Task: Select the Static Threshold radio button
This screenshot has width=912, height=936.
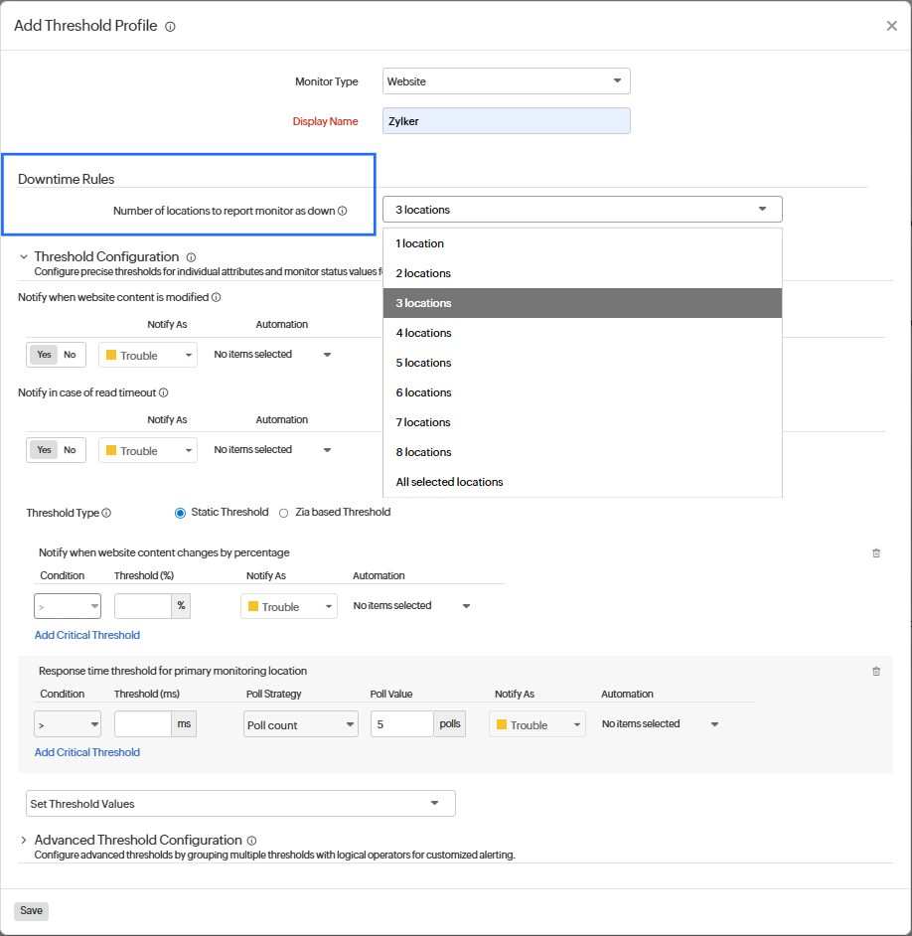Action: [x=180, y=513]
